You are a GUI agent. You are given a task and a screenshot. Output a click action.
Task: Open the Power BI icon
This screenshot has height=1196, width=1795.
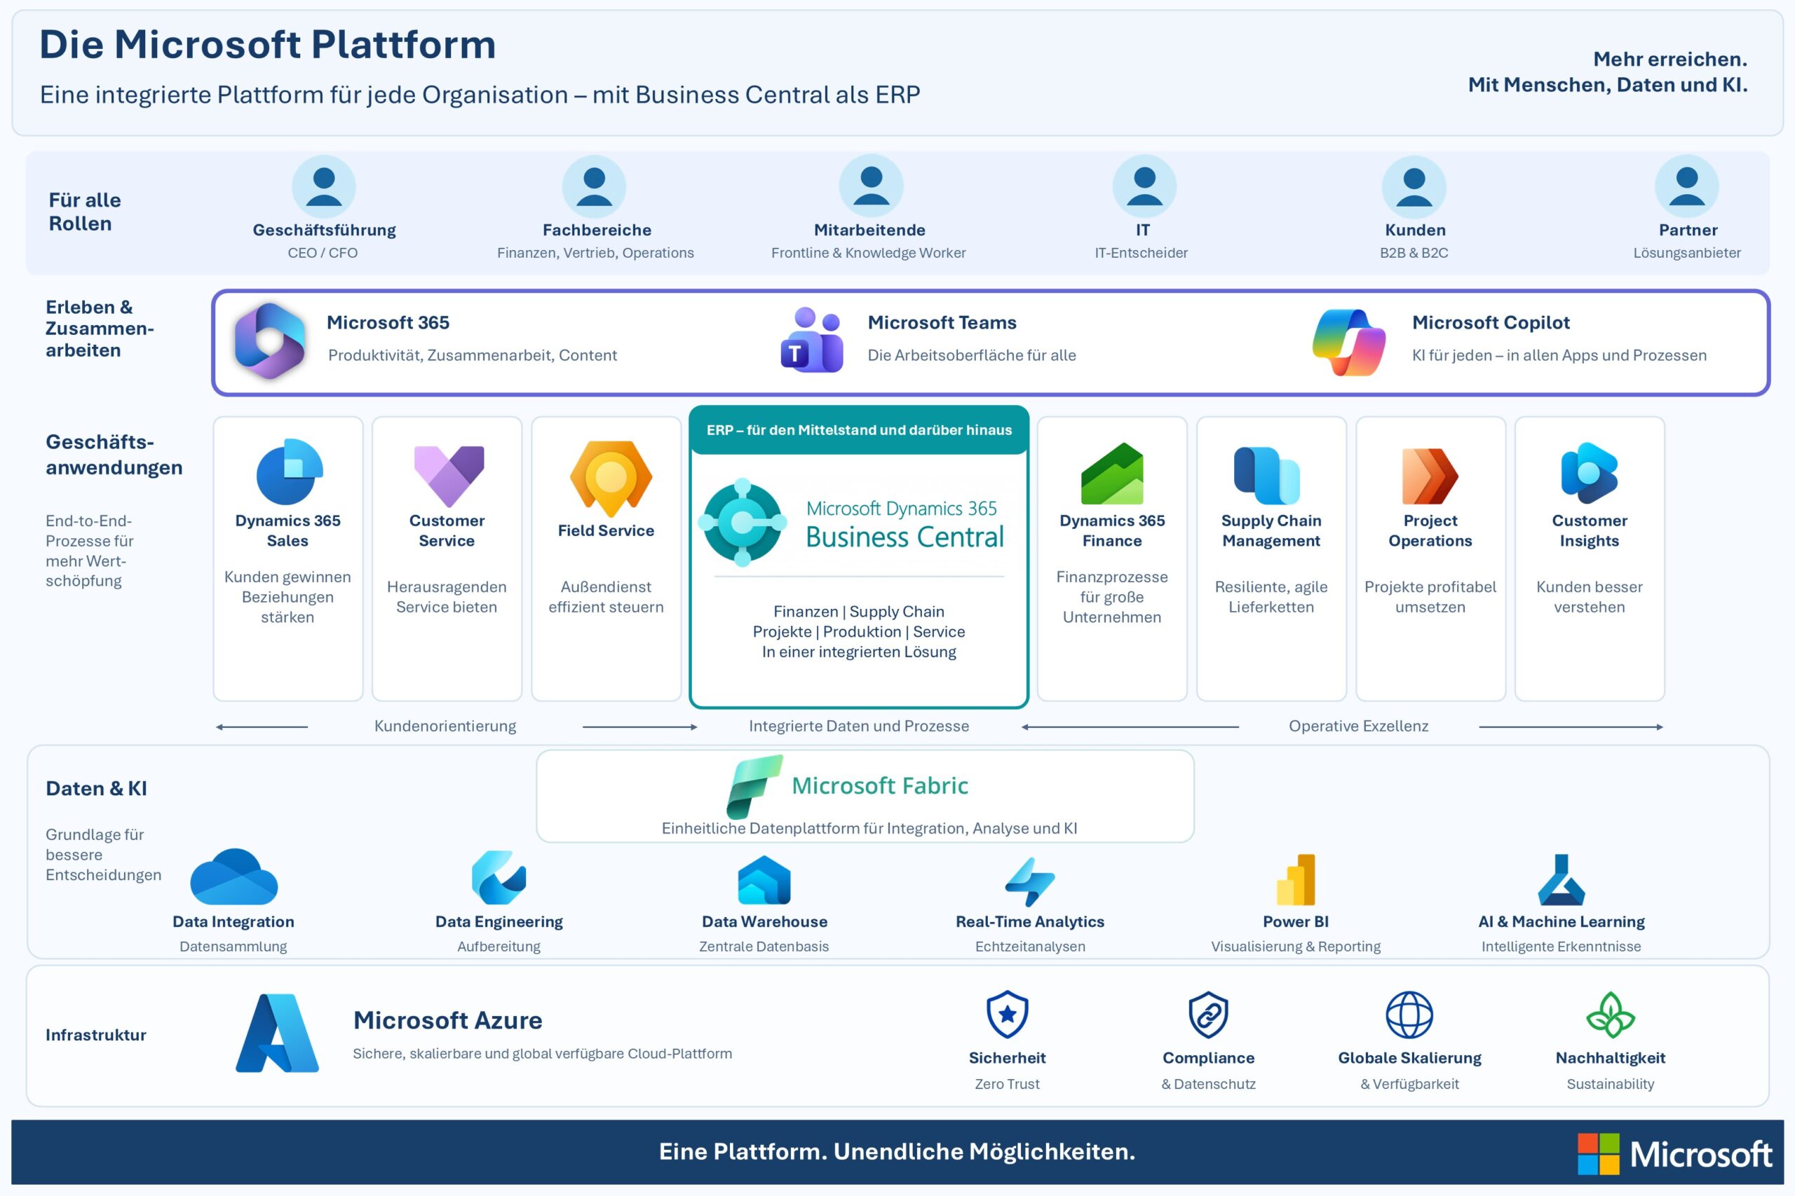[1296, 879]
